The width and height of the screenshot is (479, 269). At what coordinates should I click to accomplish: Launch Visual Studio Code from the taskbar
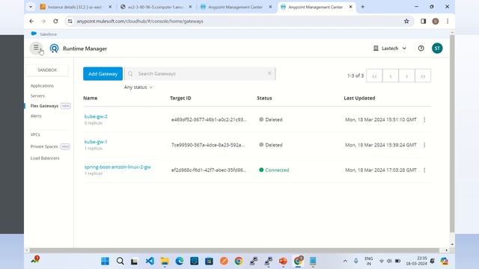coord(150,261)
